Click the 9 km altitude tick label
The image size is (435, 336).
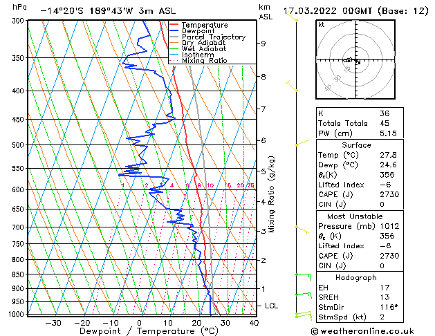[x=263, y=44]
